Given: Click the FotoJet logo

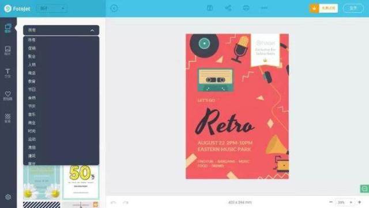Looking at the screenshot, I should 17,9.
